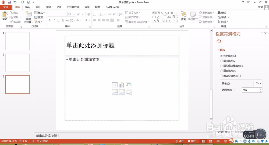The image size is (269, 145).
Task: Insert SmartArt icon in placeholder
Action: [129, 85]
